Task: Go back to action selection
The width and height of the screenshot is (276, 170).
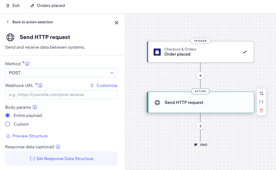Action: [30, 22]
